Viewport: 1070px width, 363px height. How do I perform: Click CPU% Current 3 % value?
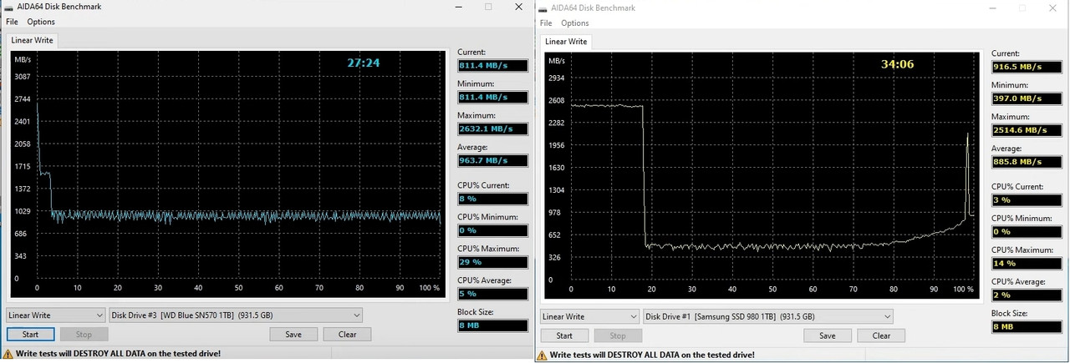[1027, 200]
